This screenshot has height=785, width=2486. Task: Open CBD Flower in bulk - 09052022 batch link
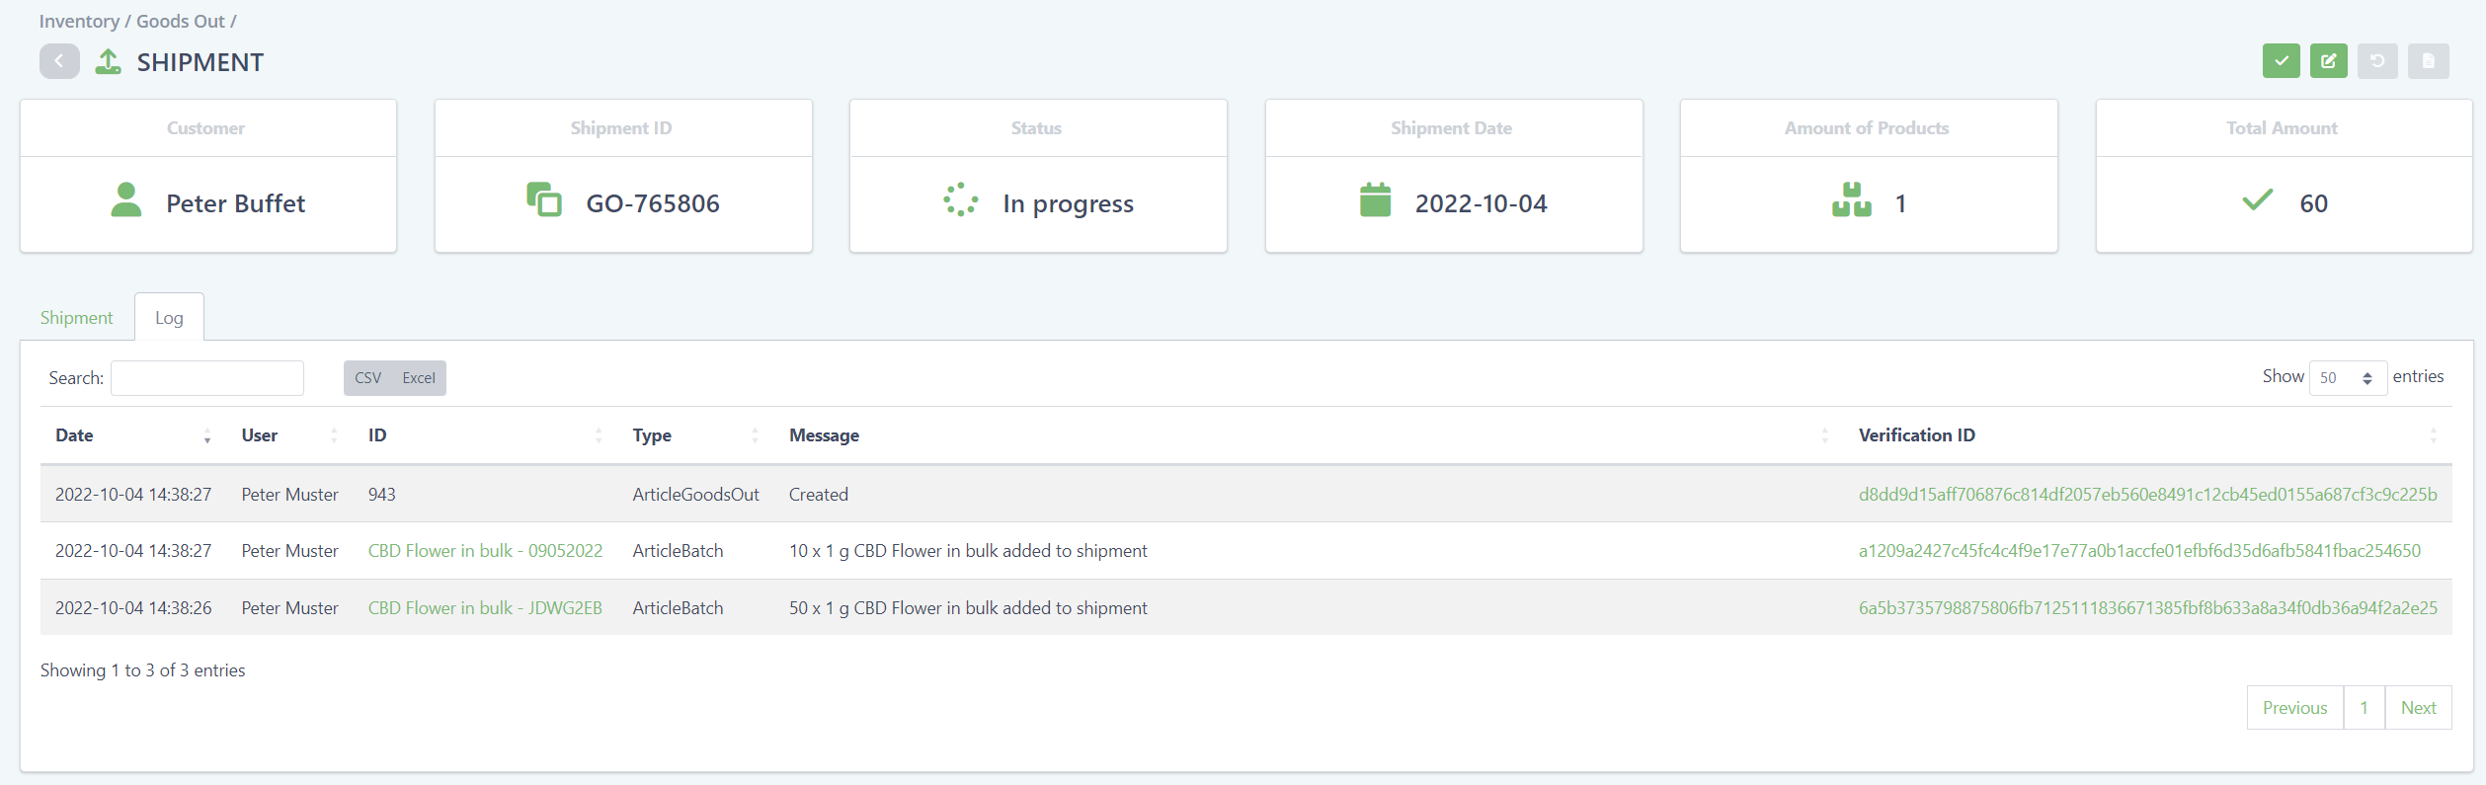pyautogui.click(x=485, y=551)
